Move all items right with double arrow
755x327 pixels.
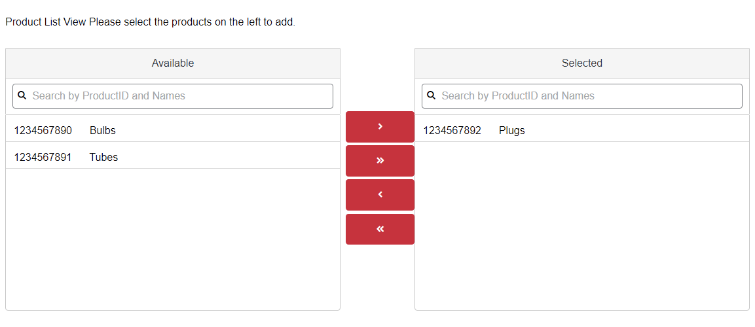pos(380,161)
